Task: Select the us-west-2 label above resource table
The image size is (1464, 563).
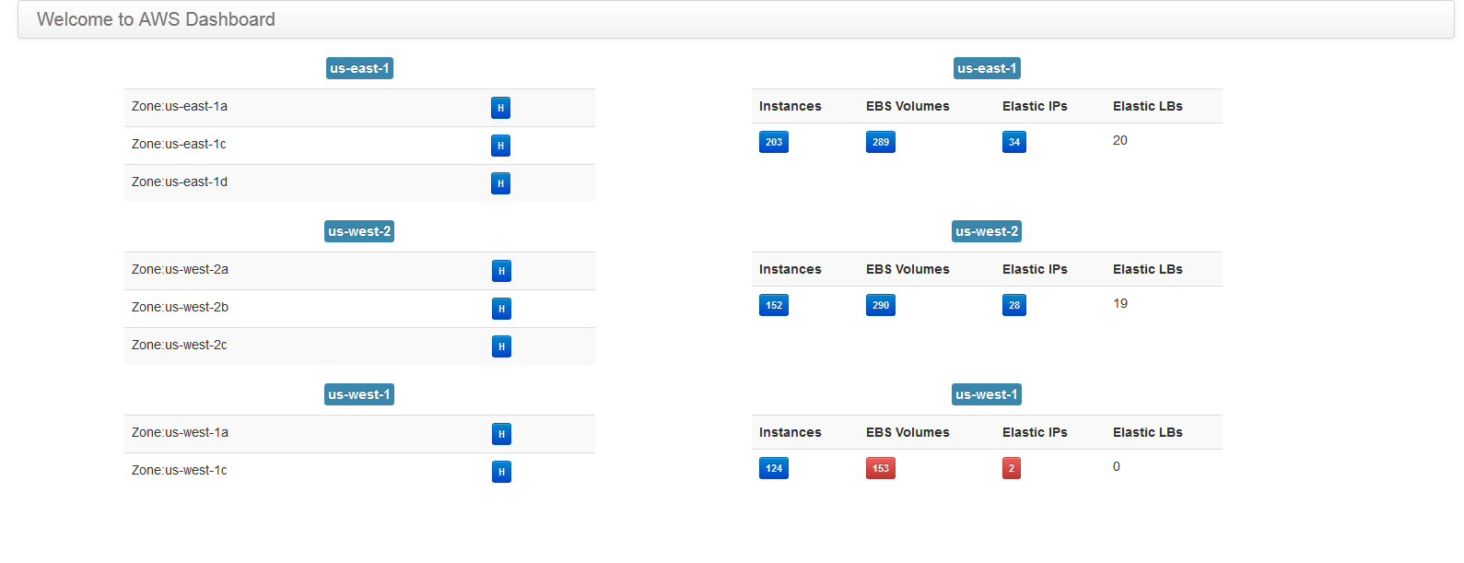Action: tap(986, 231)
